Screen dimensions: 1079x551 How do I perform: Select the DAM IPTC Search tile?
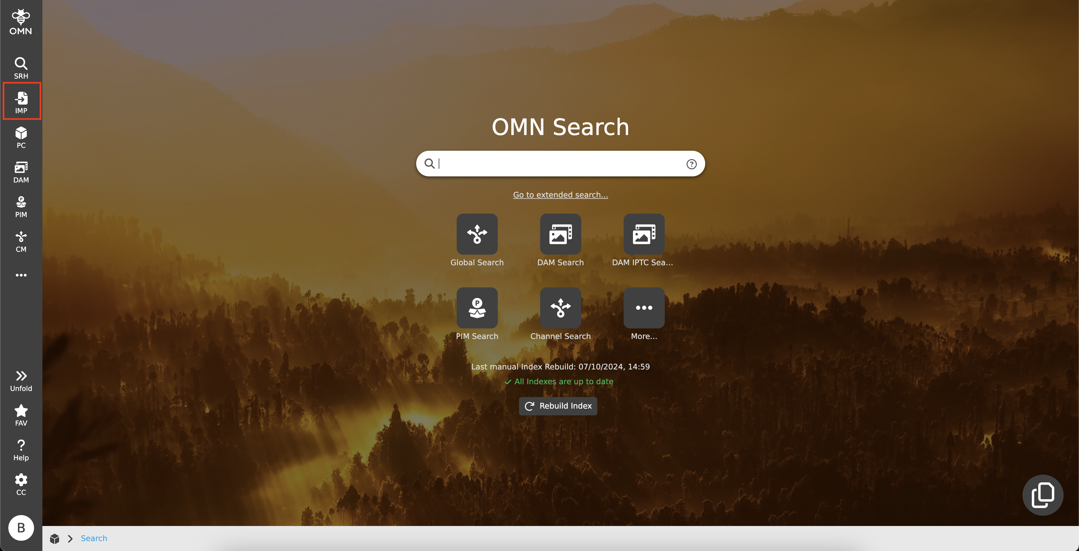pyautogui.click(x=643, y=234)
